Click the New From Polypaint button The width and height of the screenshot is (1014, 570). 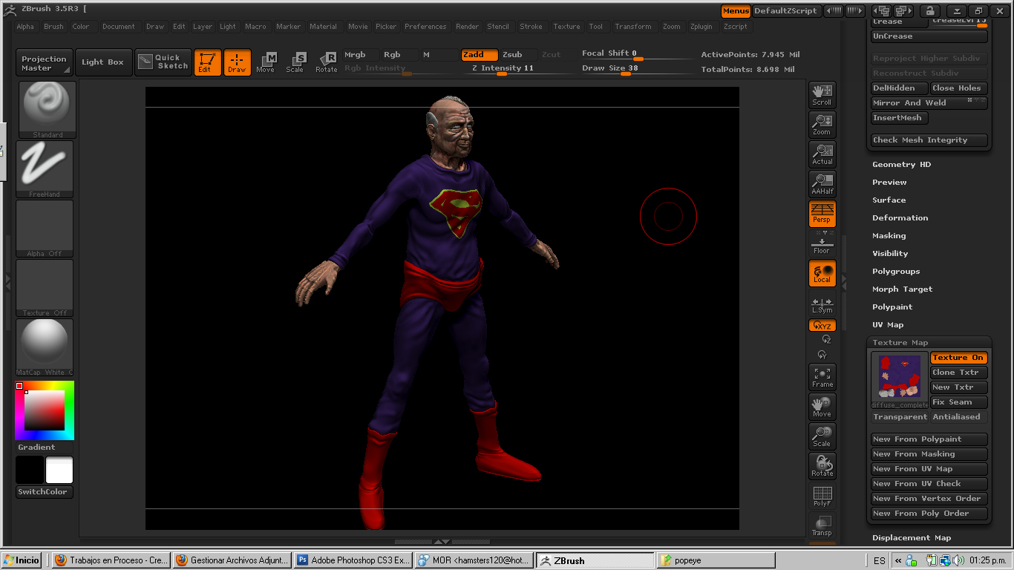pos(929,439)
